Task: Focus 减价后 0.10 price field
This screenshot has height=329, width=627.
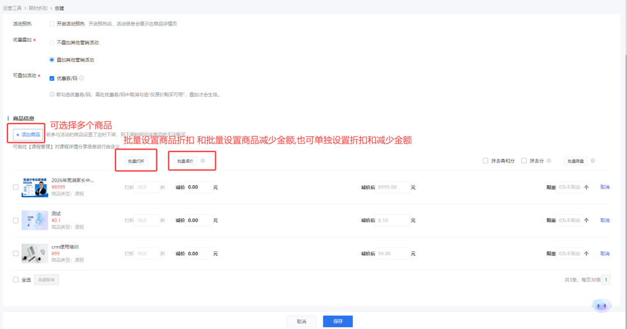Action: coord(392,220)
